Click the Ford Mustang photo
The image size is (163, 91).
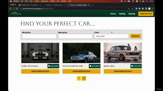(x=40, y=53)
